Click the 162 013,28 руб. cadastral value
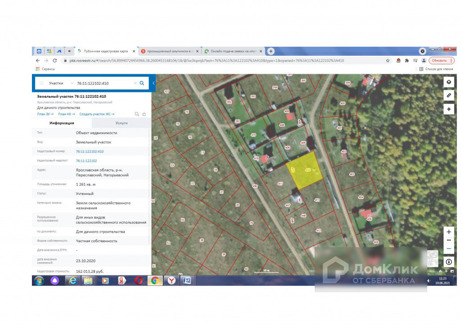The height and width of the screenshot is (326, 461). pyautogui.click(x=90, y=272)
